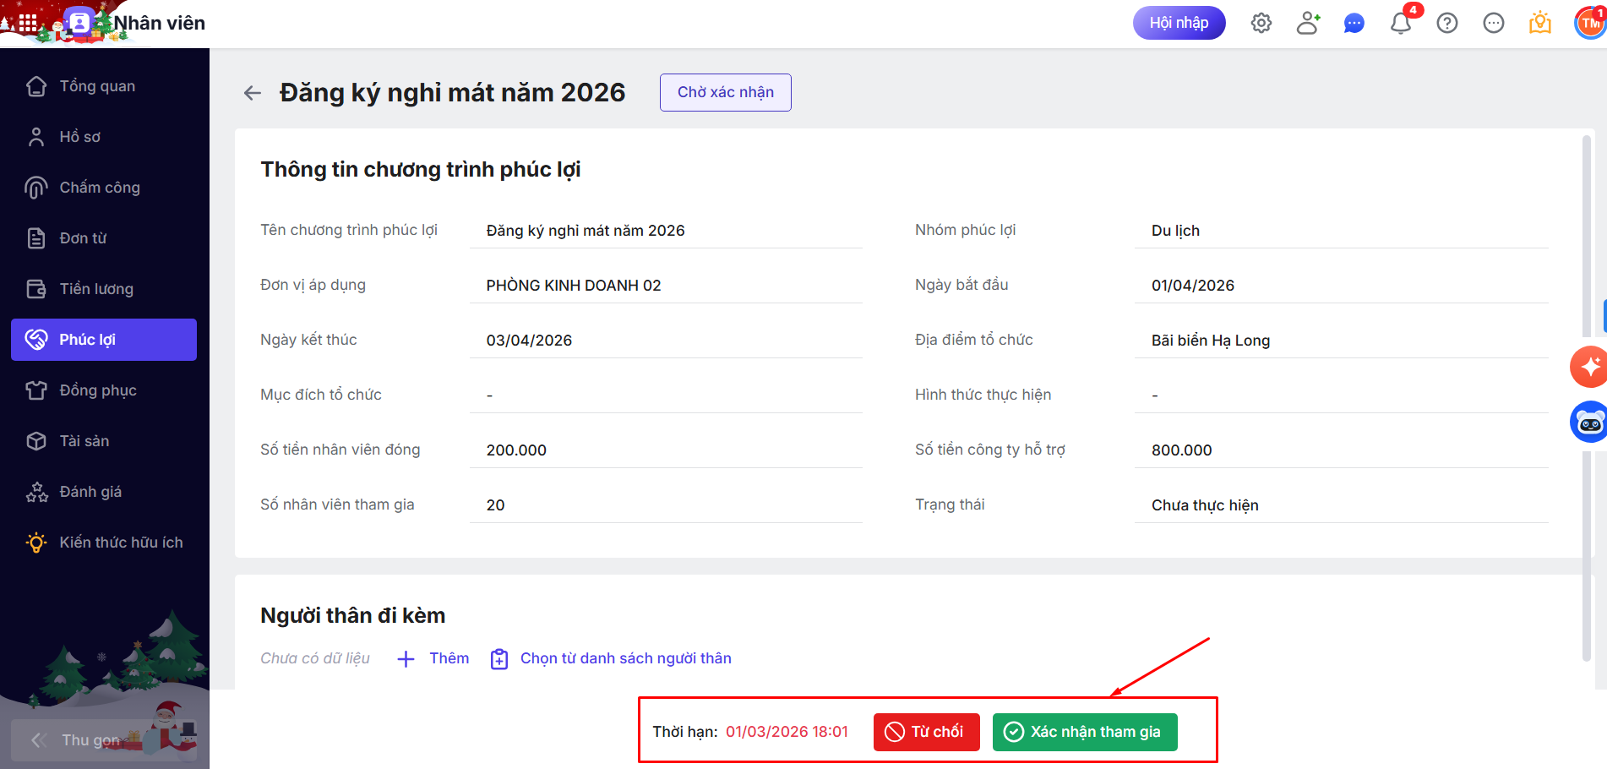The height and width of the screenshot is (769, 1607).
Task: Open the app launcher grid icon
Action: click(28, 23)
